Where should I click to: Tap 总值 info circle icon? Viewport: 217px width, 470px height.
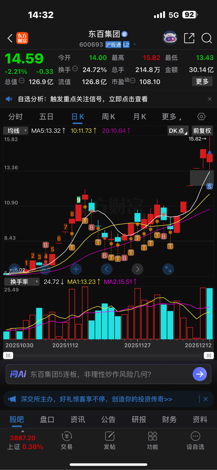click(22, 81)
